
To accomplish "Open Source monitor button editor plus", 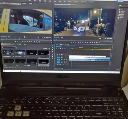I will coord(51,42).
